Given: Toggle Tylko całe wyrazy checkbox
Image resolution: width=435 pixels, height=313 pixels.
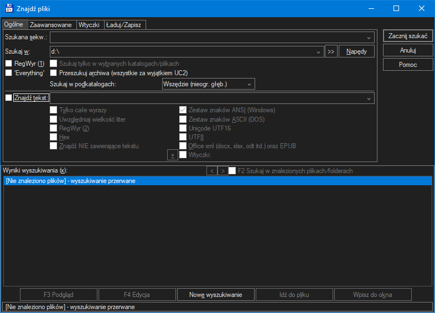Looking at the screenshot, I should pos(53,110).
